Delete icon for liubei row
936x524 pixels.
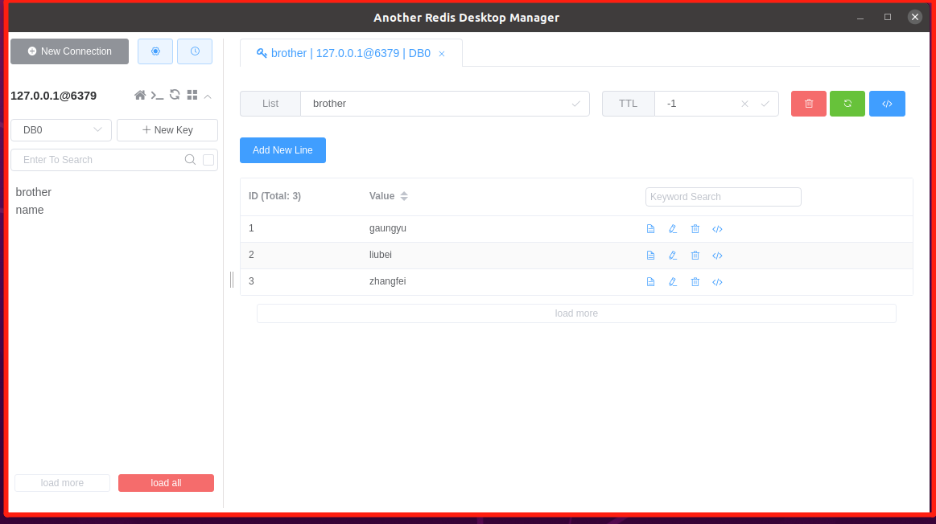[x=695, y=255]
